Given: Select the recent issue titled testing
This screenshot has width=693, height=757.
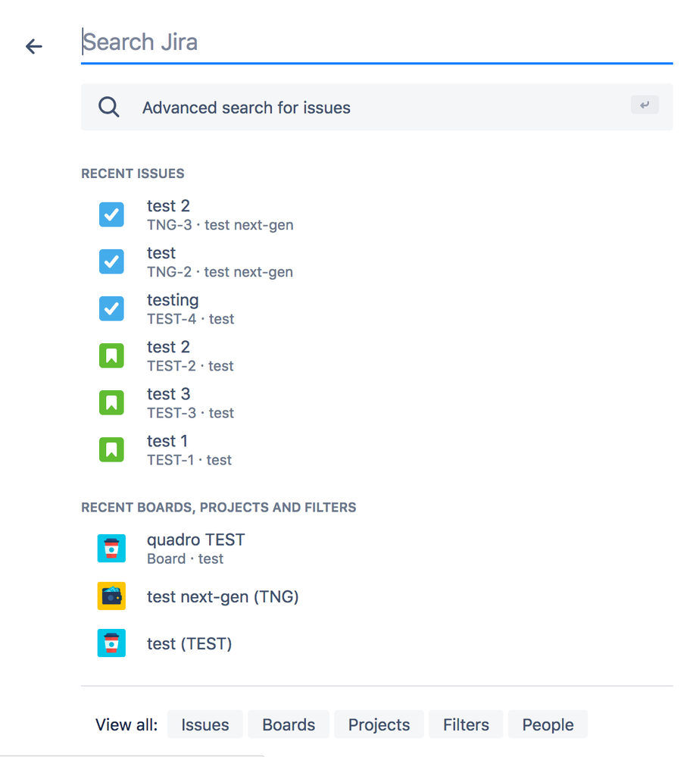Looking at the screenshot, I should click(x=173, y=300).
